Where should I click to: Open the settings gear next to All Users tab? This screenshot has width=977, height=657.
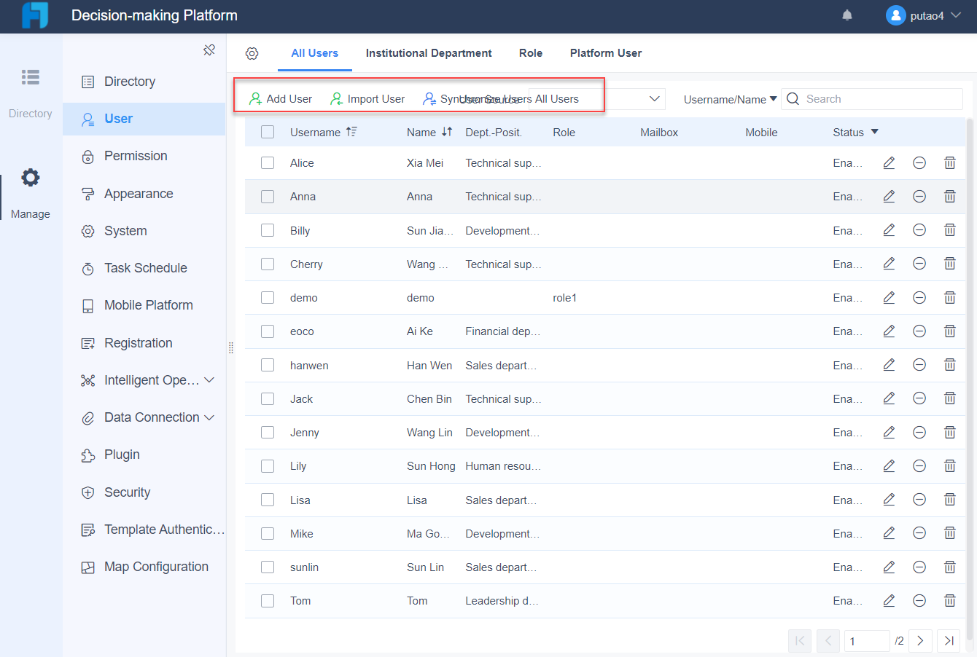pos(252,53)
